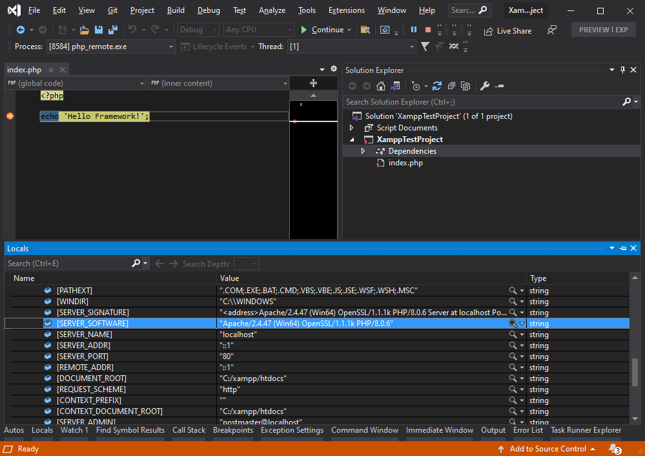Screen dimensions: 645x456
Task: Click the main Search box in title bar
Action: pyautogui.click(x=469, y=10)
